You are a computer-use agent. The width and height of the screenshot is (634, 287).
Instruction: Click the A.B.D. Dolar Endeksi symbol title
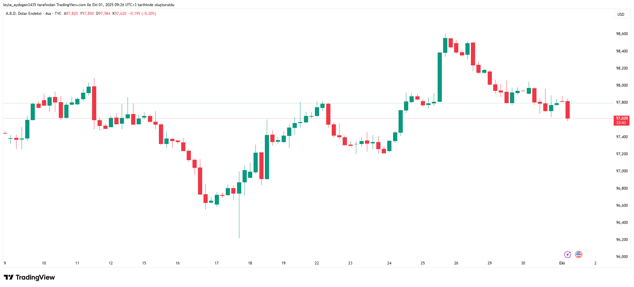click(24, 14)
